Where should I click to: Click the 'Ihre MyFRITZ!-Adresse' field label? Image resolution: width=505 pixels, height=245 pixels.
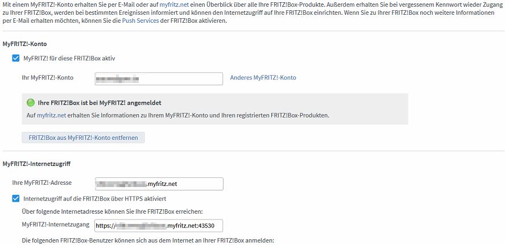tap(42, 182)
